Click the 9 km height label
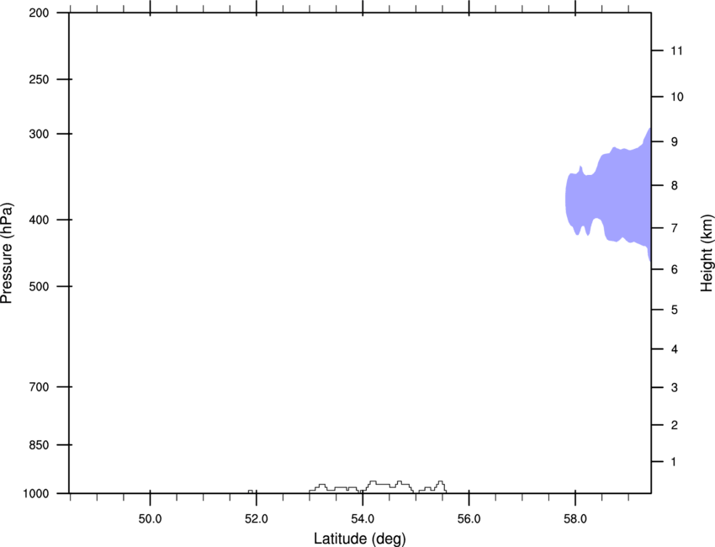Screen dimensions: 715x547 pos(675,142)
